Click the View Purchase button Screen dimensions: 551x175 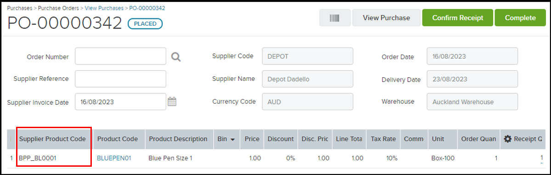coord(386,18)
